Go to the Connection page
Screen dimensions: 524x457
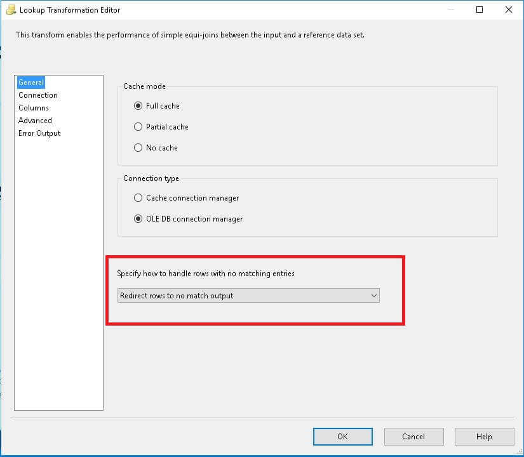[x=38, y=95]
